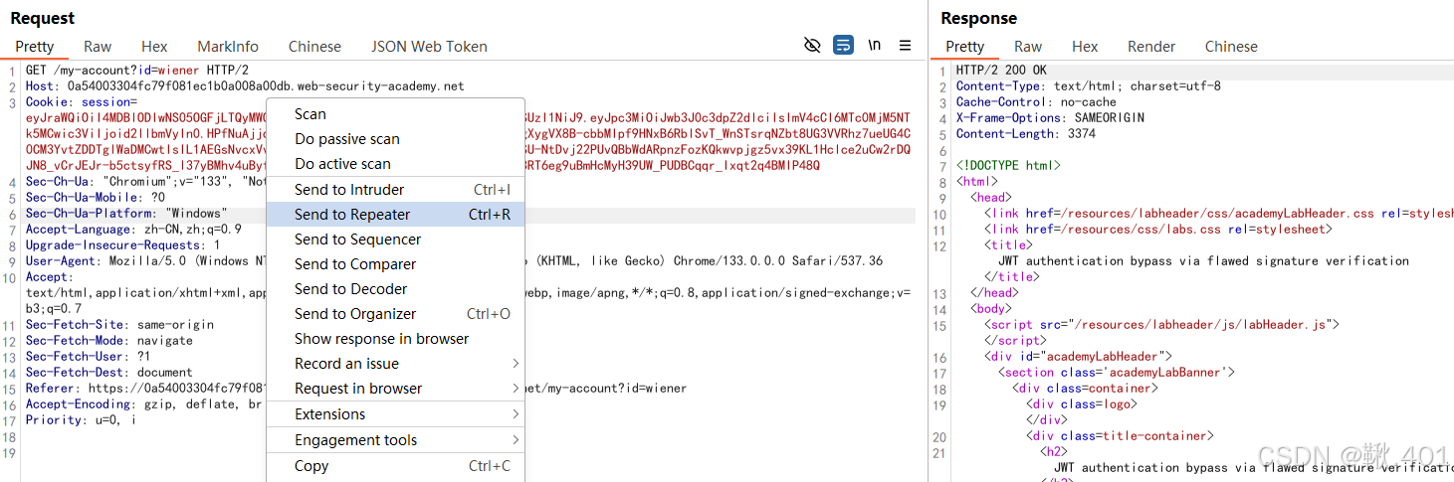The image size is (1454, 482).
Task: Choose Scan from the context menu
Action: pos(395,114)
